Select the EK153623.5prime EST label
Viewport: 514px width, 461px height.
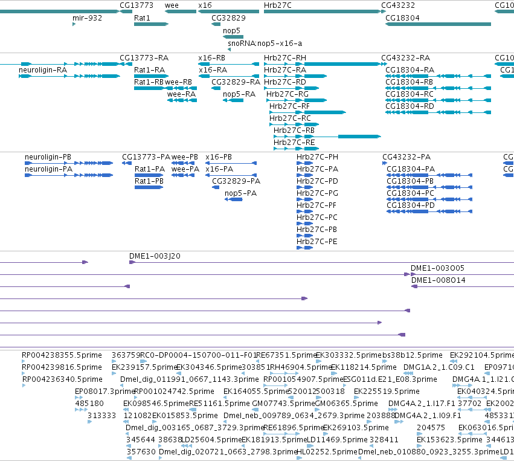[x=449, y=440]
